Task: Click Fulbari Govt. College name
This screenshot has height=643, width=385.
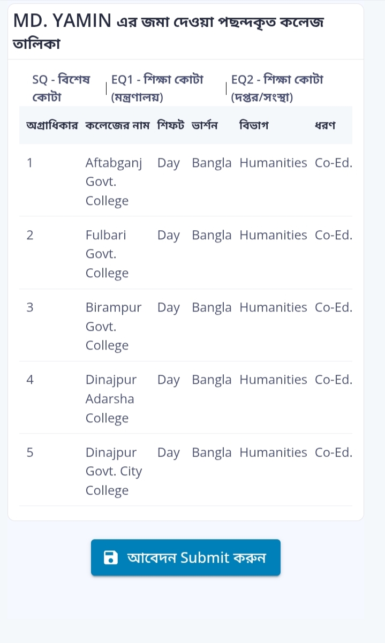Action: pos(107,254)
